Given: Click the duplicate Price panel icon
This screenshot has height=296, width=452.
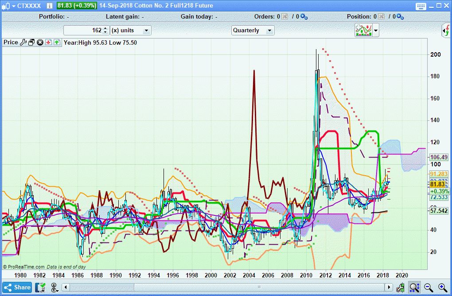Looking at the screenshot, I should click(31, 42).
